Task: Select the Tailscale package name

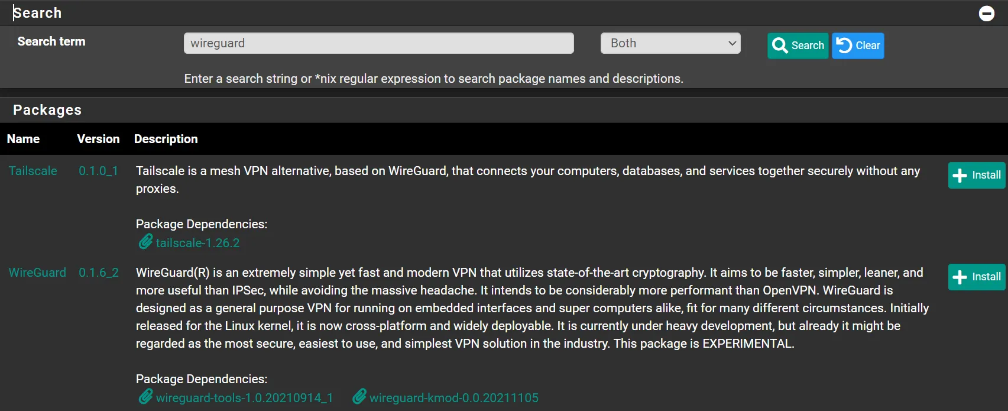Action: point(33,171)
